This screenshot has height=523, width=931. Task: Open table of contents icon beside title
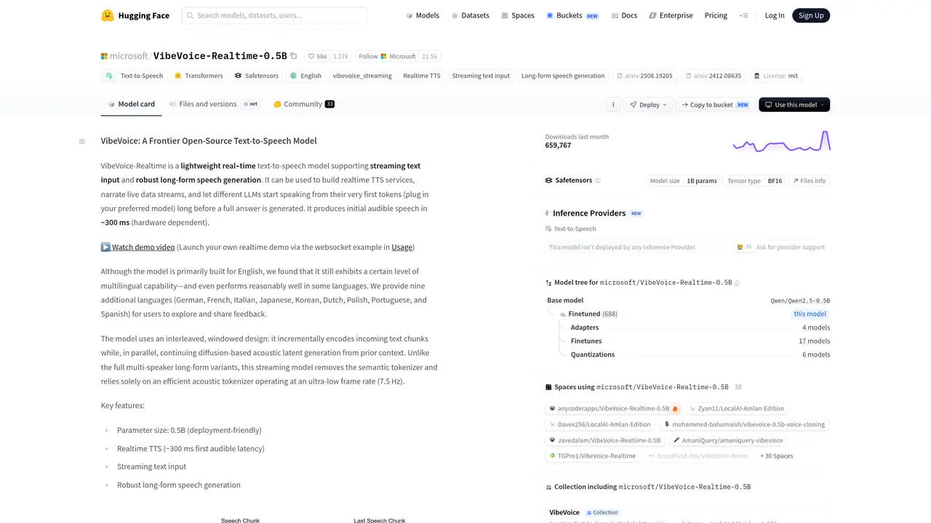(81, 141)
